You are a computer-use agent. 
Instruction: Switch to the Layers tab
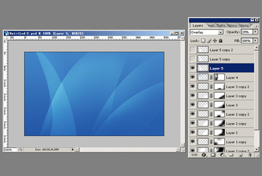pyautogui.click(x=198, y=26)
